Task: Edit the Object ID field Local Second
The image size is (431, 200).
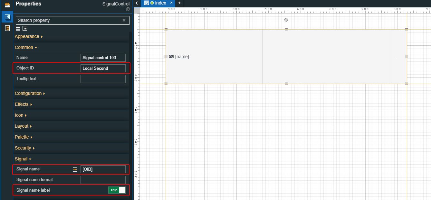Action: coord(103,68)
